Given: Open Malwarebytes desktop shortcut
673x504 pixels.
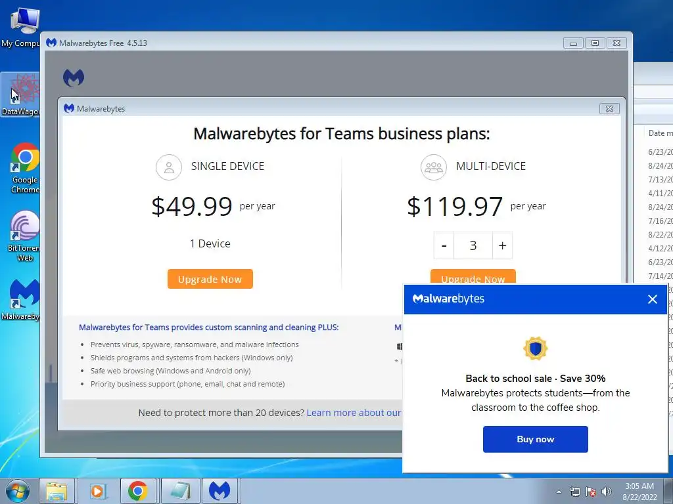Looking at the screenshot, I should point(22,300).
